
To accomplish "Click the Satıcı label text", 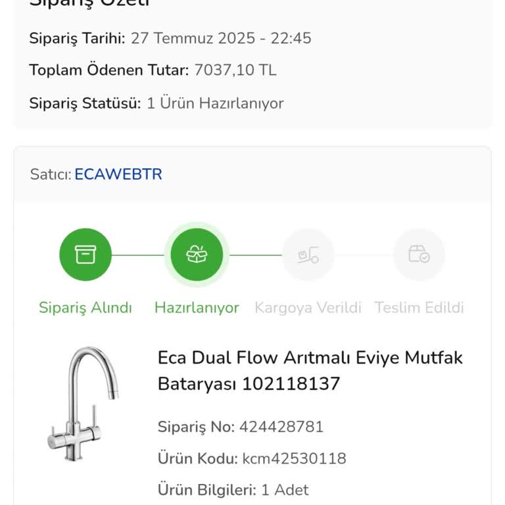I will (50, 174).
